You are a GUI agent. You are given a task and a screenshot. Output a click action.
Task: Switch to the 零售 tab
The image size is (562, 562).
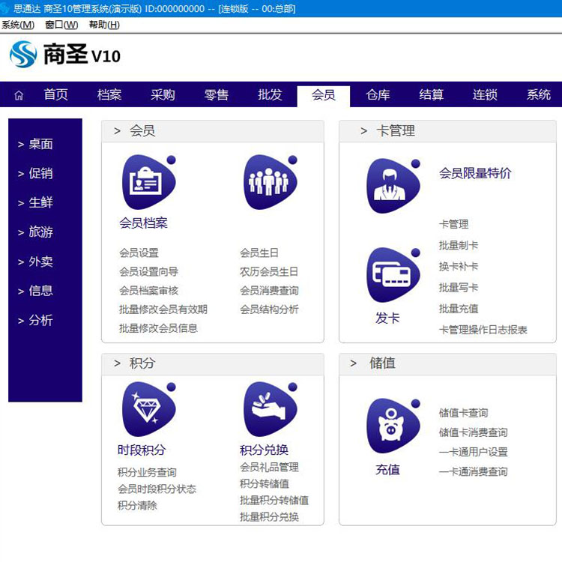pos(216,94)
